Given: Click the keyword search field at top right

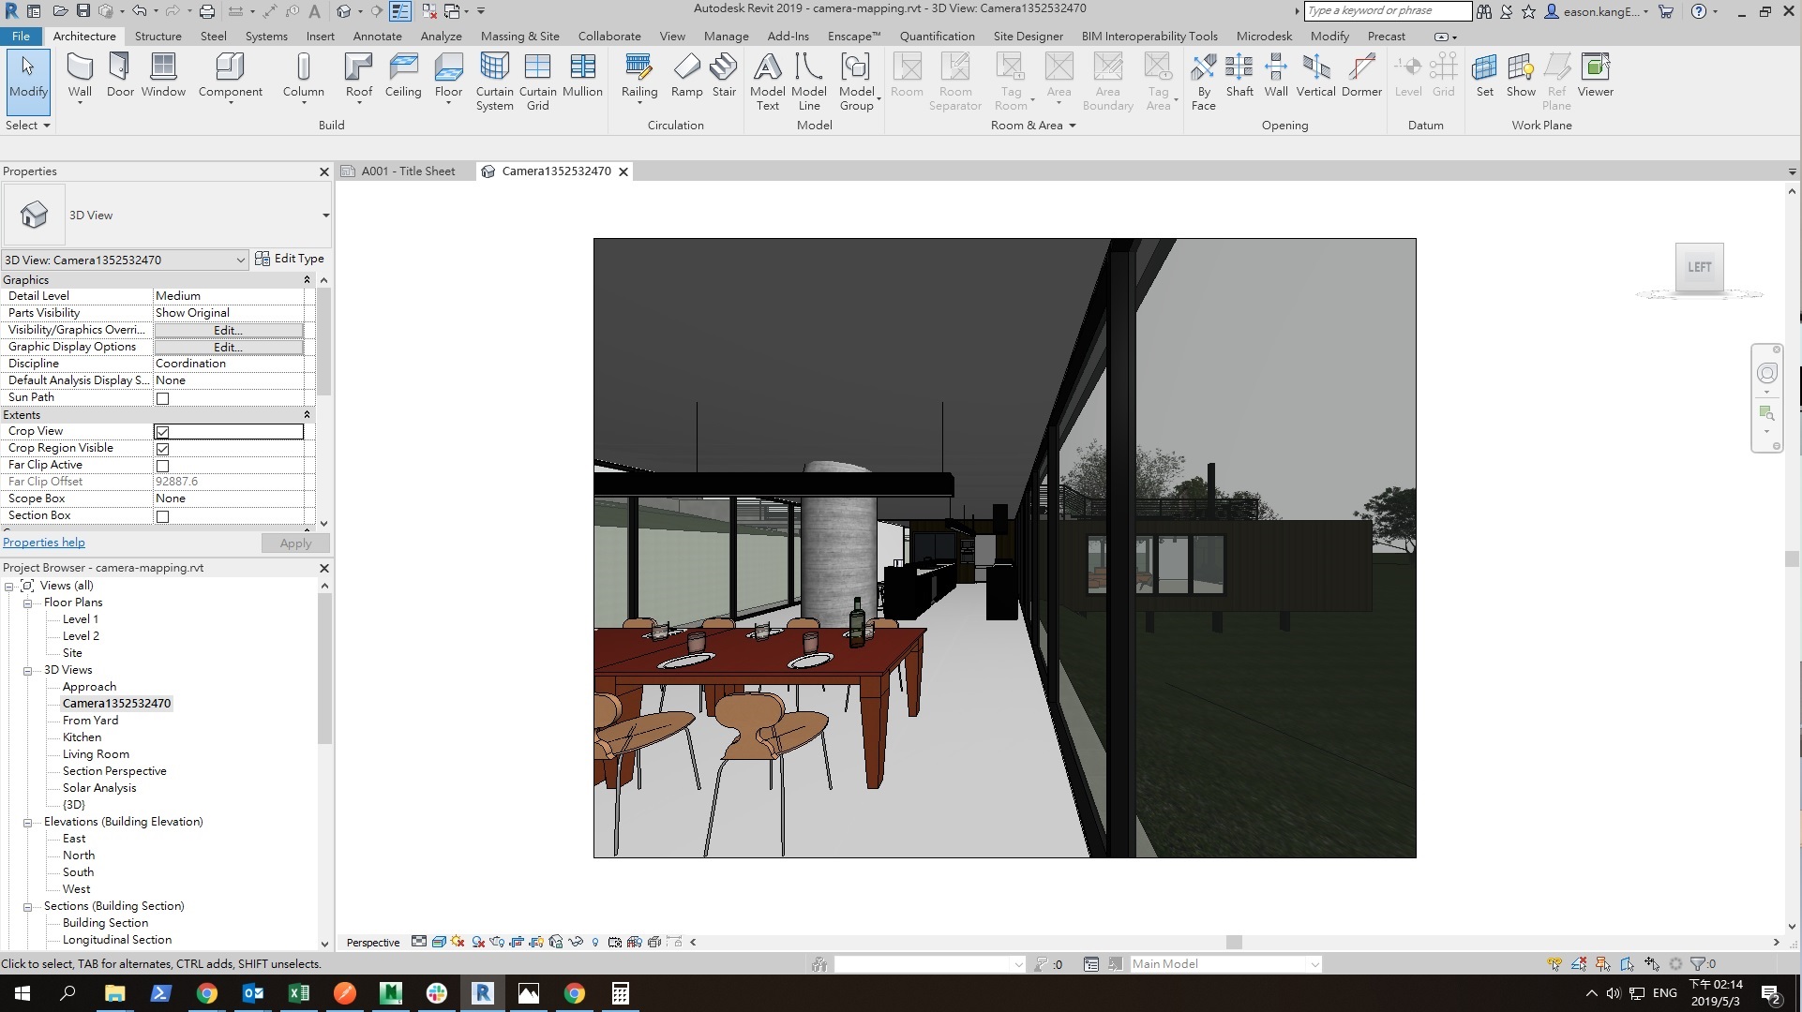Looking at the screenshot, I should click(x=1386, y=10).
